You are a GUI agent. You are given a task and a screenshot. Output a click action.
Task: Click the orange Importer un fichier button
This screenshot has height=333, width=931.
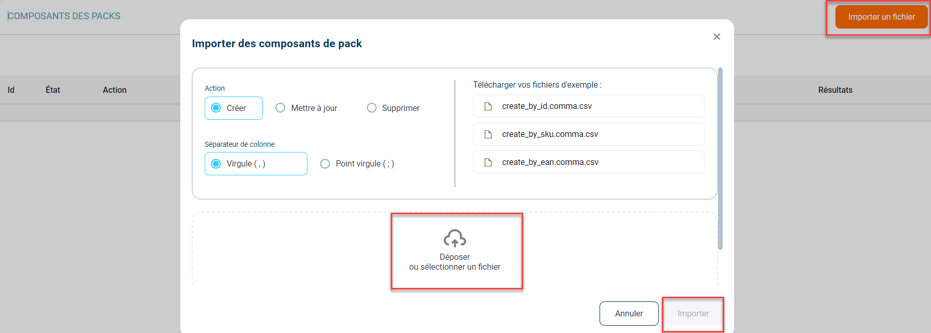[x=881, y=17]
